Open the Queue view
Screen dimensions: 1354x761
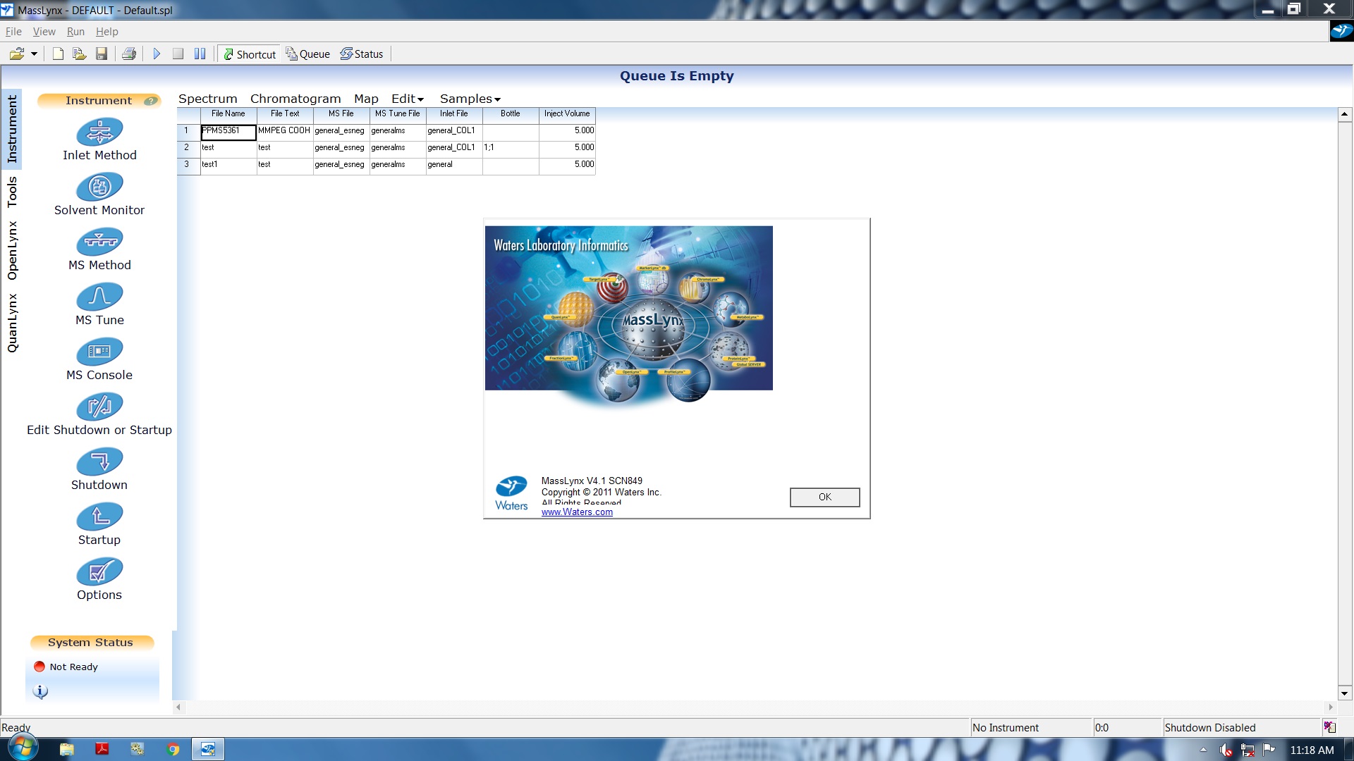pos(307,53)
